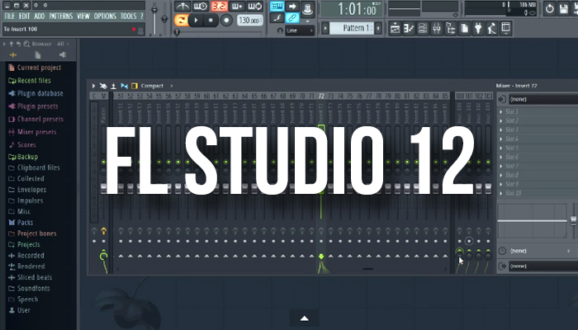Open mixer output (none) dropdown at bottom
The height and width of the screenshot is (330, 578).
(x=543, y=266)
